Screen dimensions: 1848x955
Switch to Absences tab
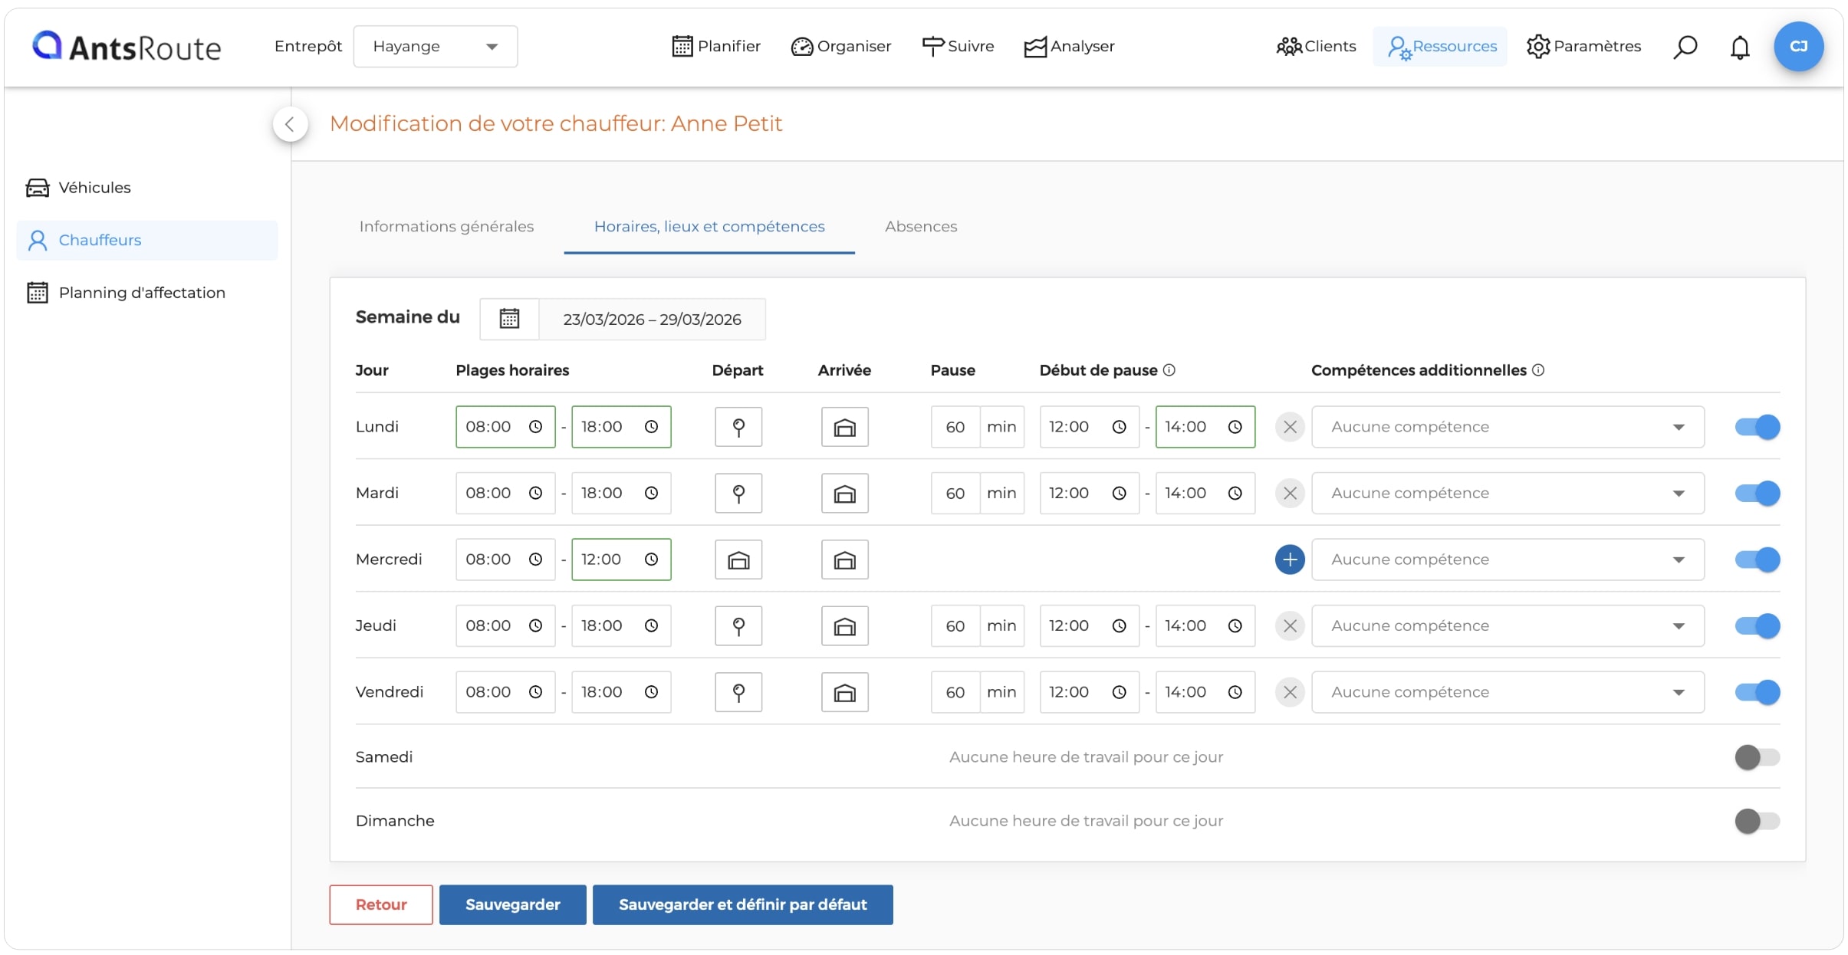pos(921,227)
